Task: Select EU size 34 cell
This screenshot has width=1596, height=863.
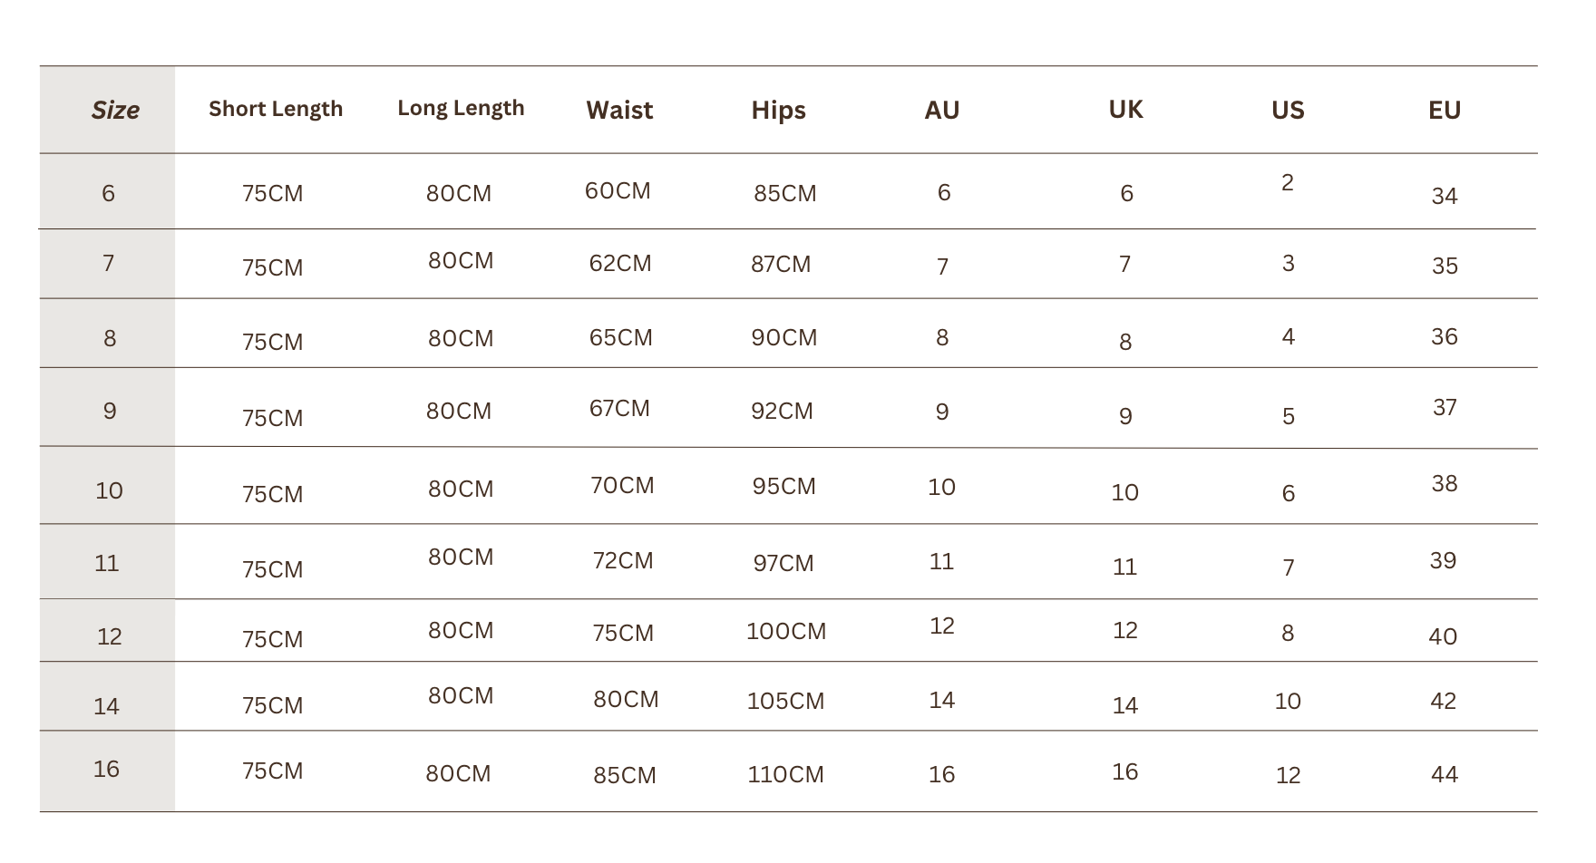Action: click(x=1445, y=196)
